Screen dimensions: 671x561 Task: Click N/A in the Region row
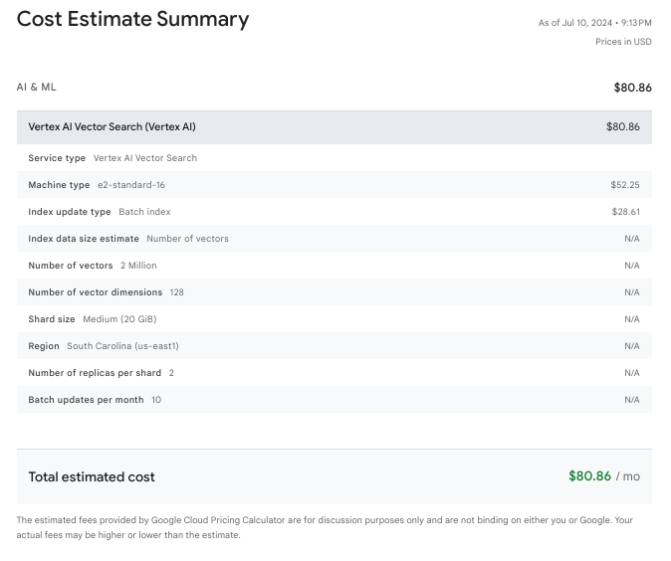(x=631, y=346)
